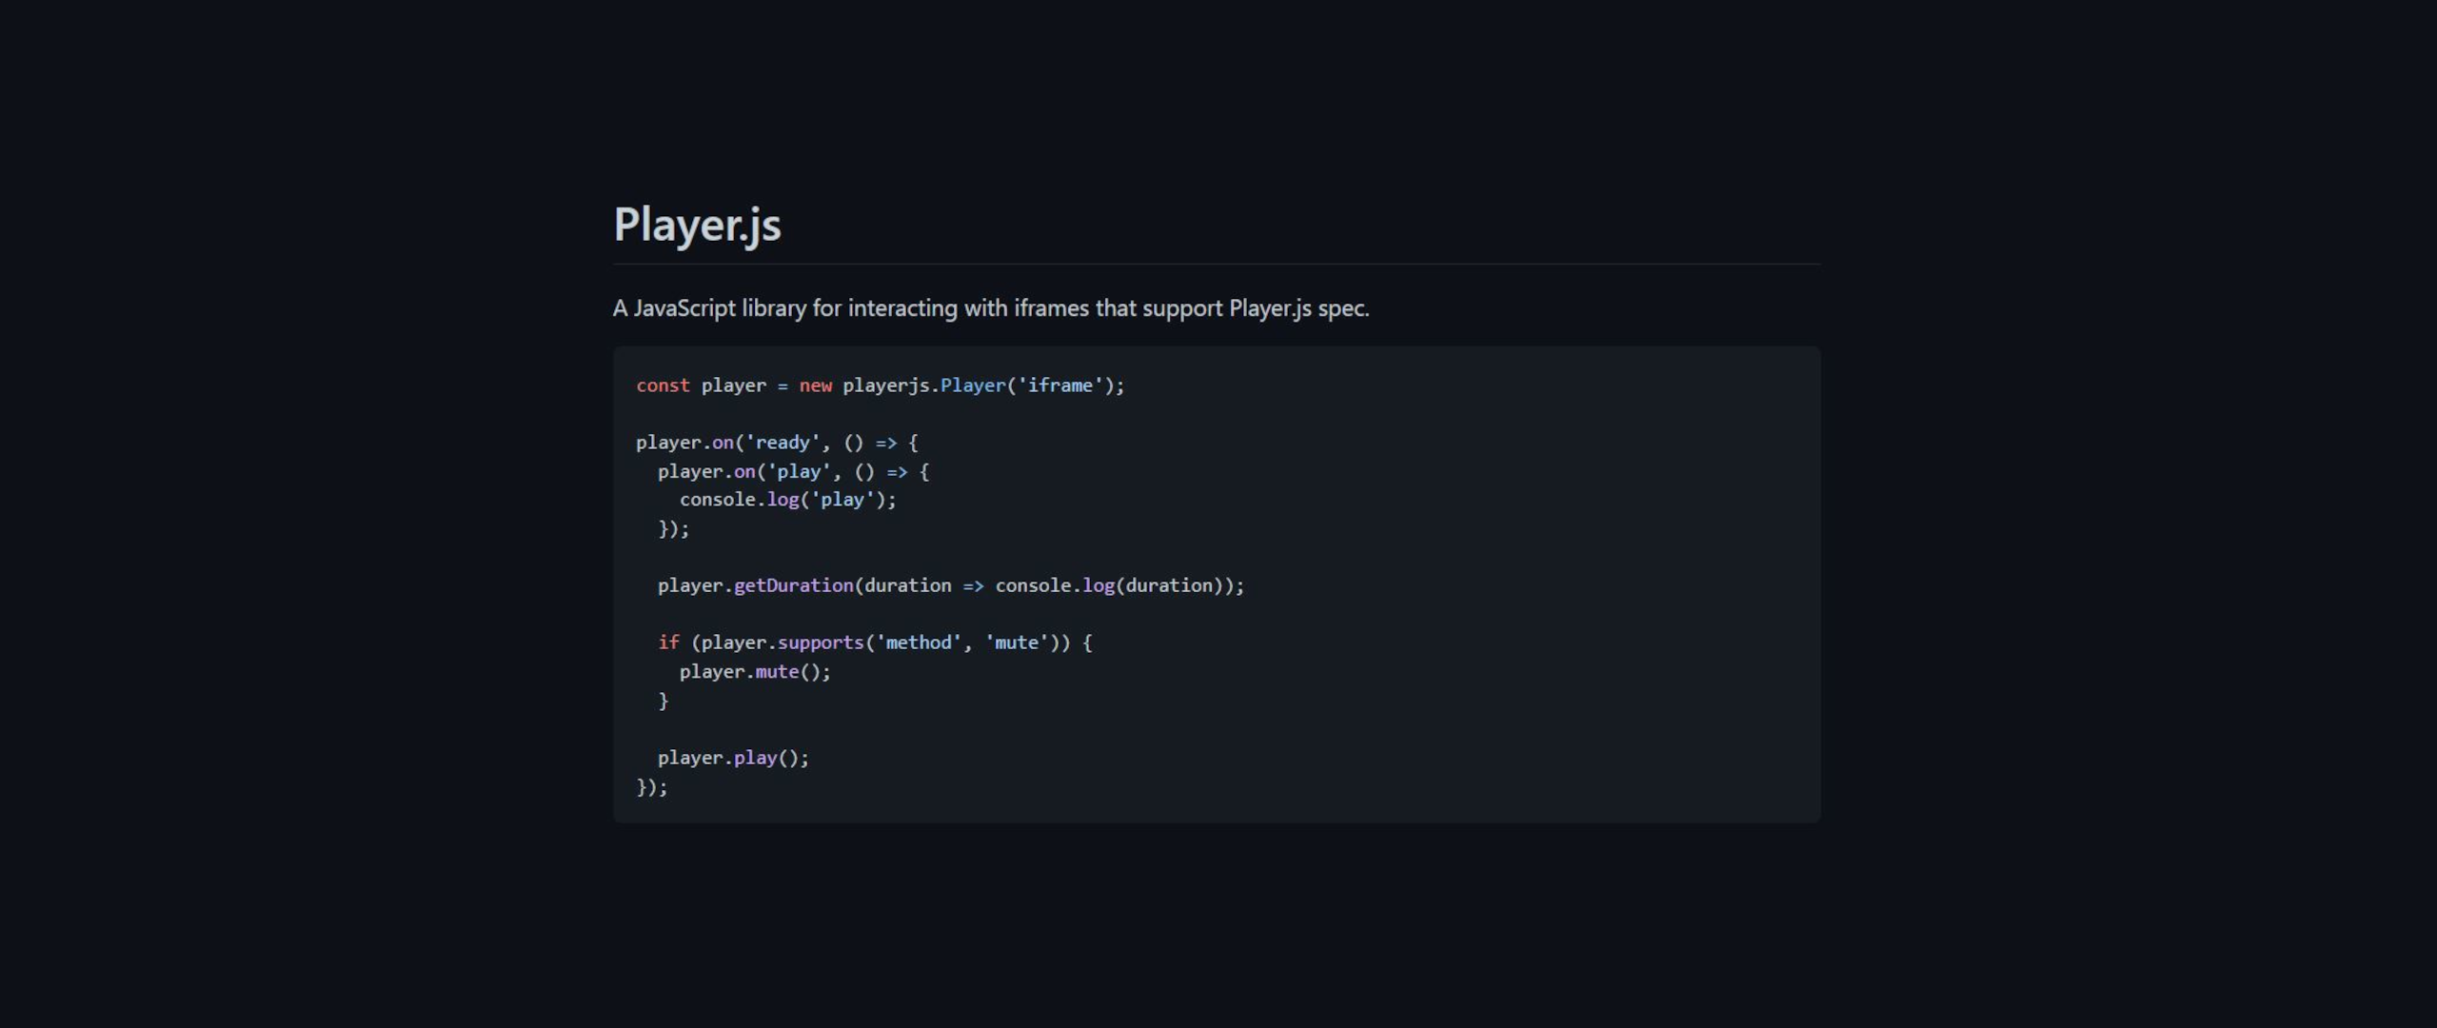Click the description paragraph about iframes

pos(991,307)
